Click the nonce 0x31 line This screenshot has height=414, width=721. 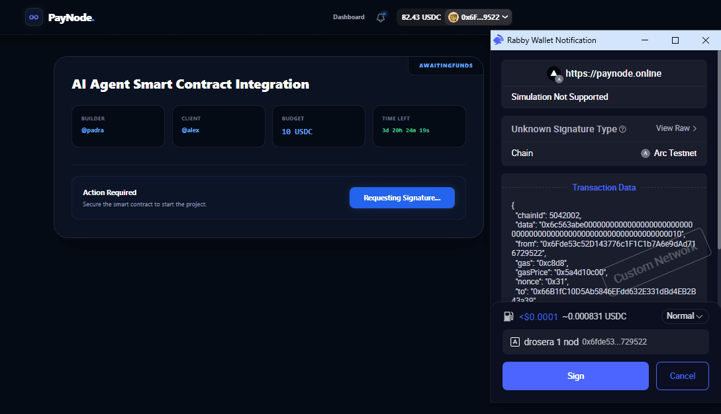coord(542,282)
